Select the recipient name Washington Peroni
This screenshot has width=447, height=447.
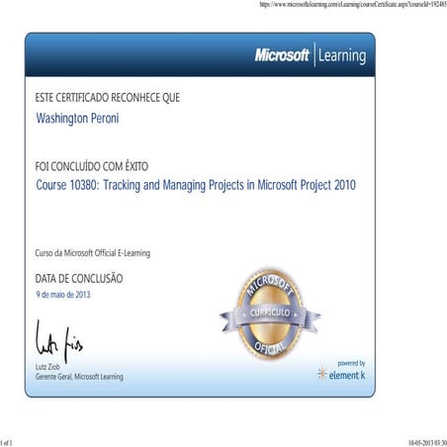(77, 119)
